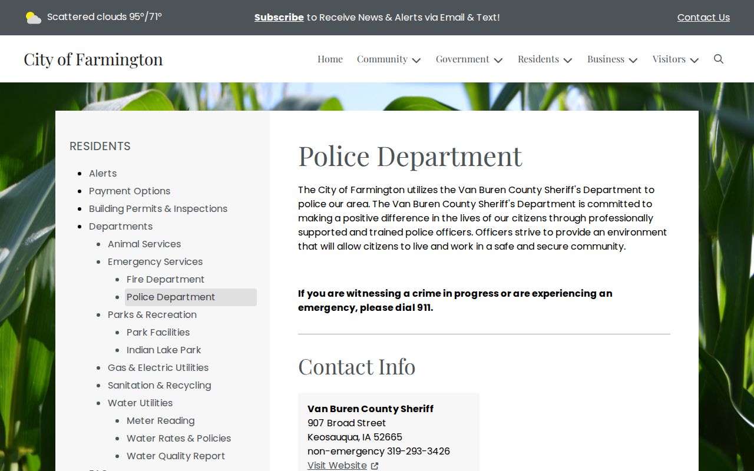Open the site search magnifier icon
The image size is (754, 471).
(719, 59)
